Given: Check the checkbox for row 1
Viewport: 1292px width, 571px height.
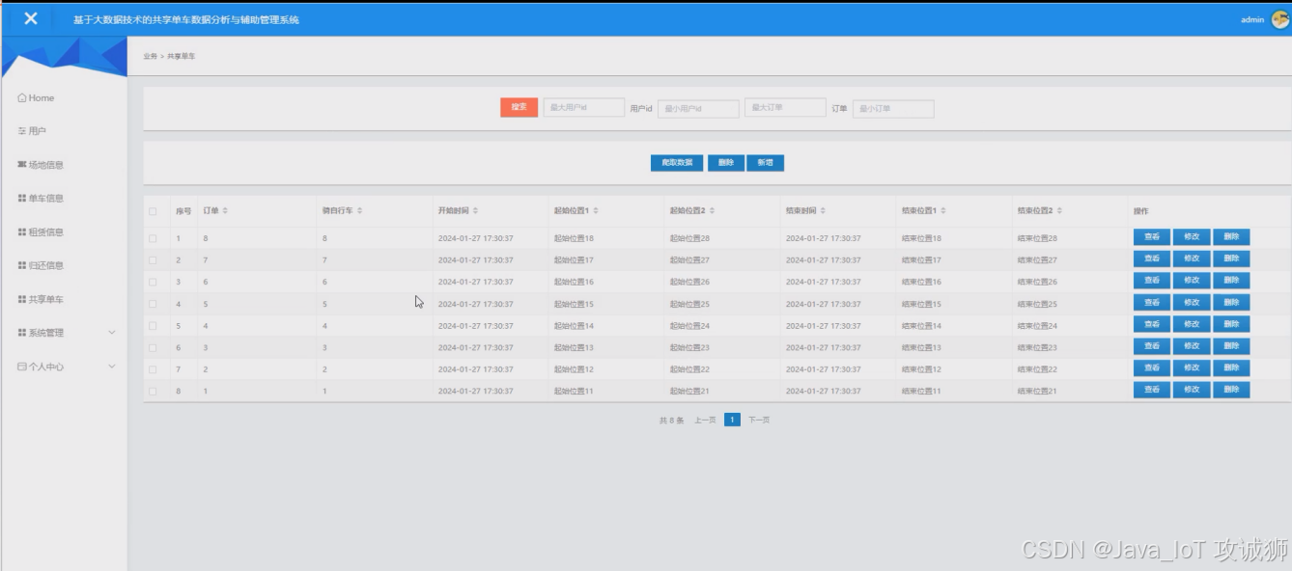Looking at the screenshot, I should (153, 238).
